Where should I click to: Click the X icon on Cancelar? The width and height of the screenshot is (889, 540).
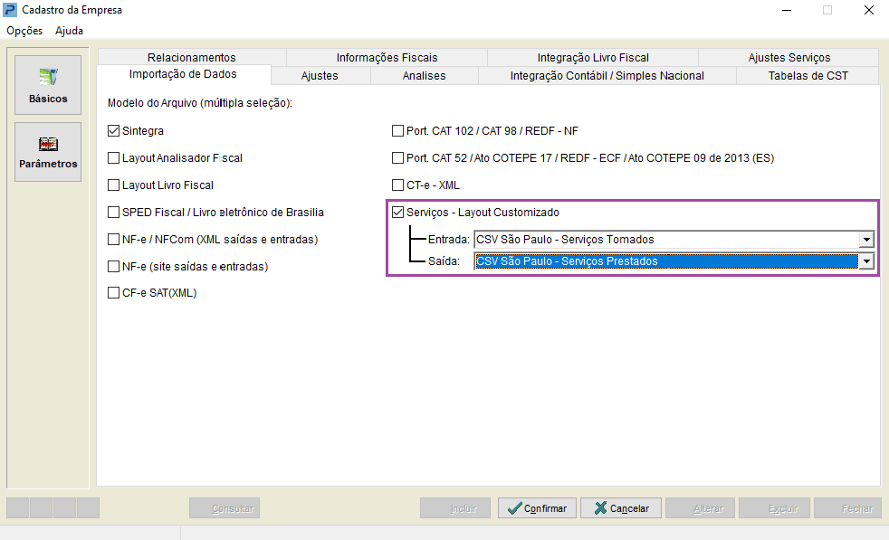[x=600, y=508]
